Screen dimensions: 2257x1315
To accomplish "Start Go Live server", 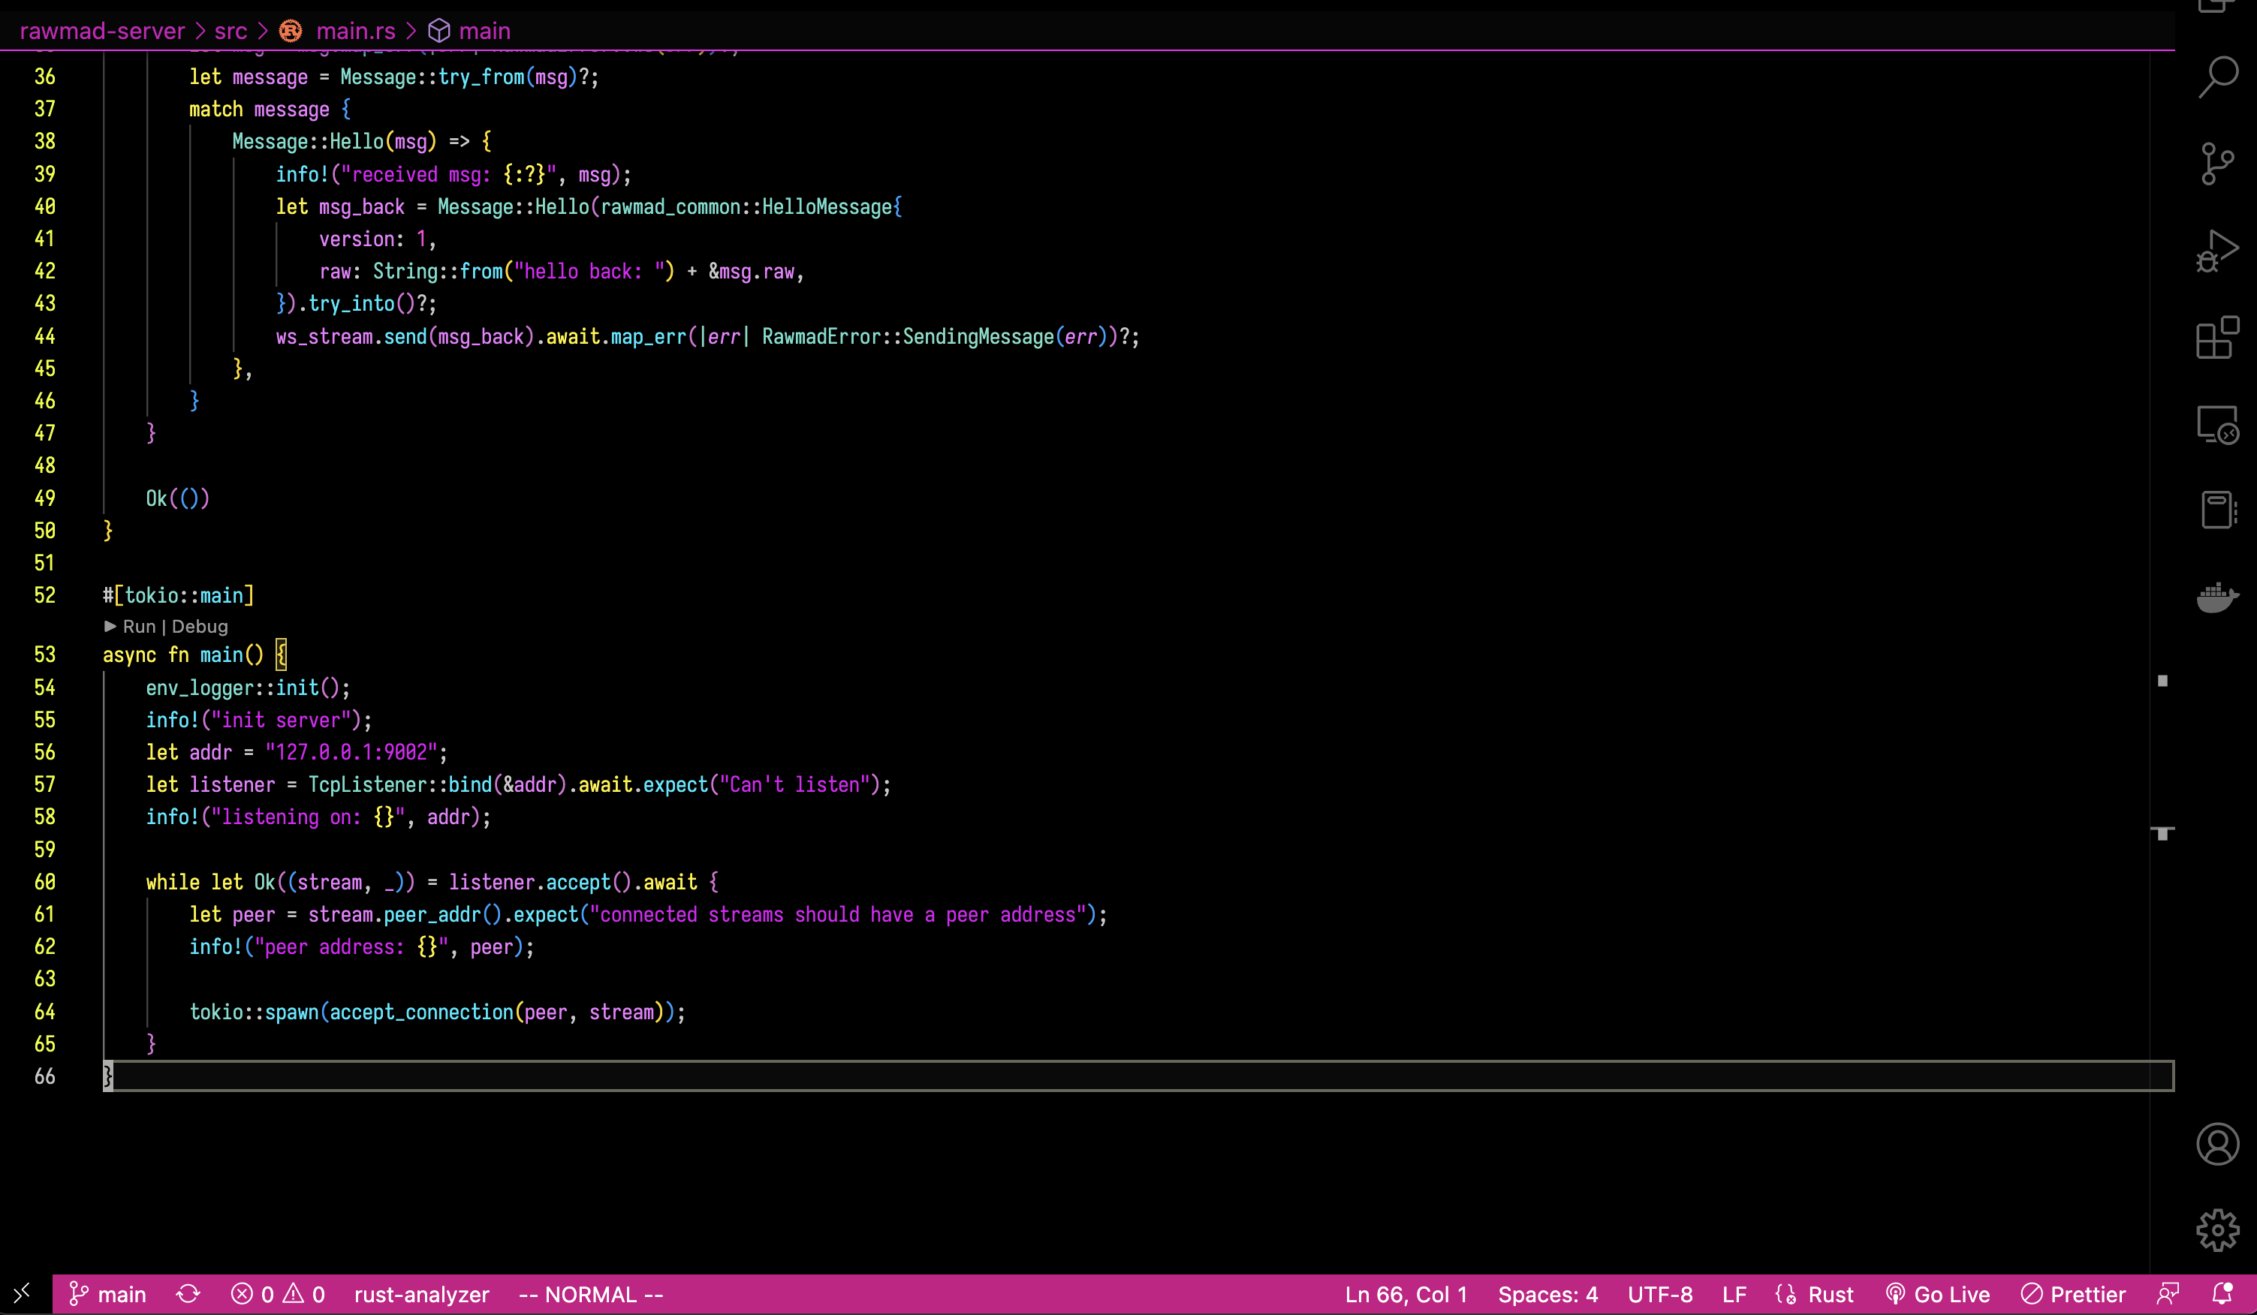I will 1938,1295.
